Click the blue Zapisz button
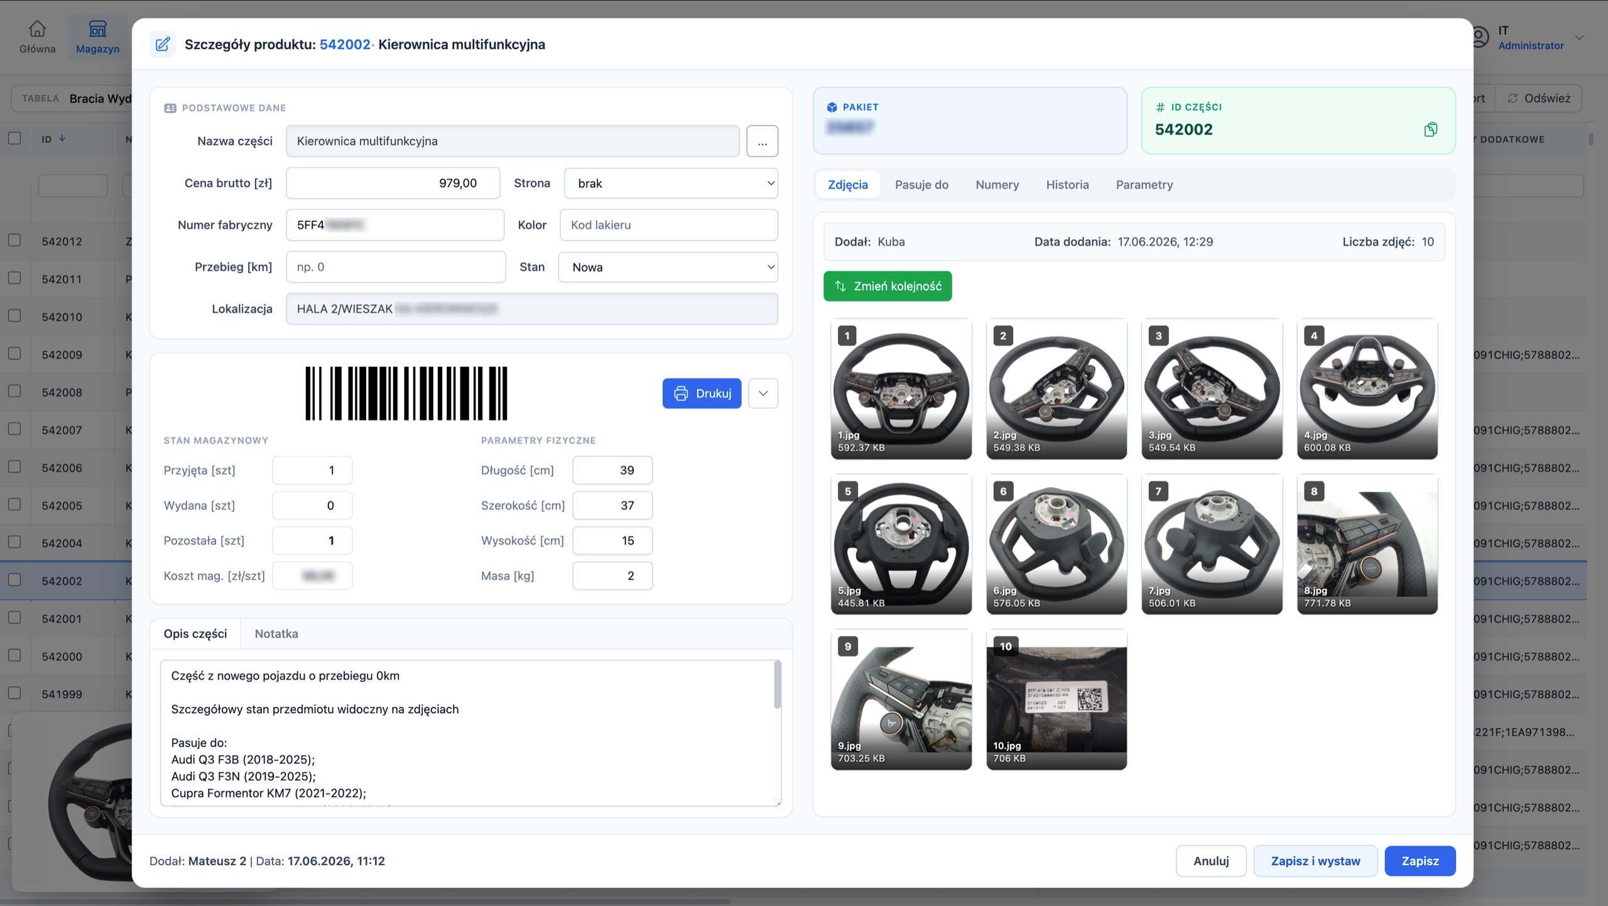 (x=1420, y=861)
